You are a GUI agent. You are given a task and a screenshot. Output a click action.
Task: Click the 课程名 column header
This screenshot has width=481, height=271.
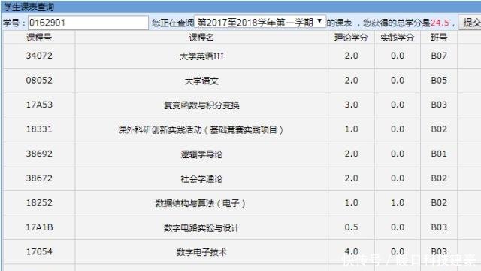[201, 38]
